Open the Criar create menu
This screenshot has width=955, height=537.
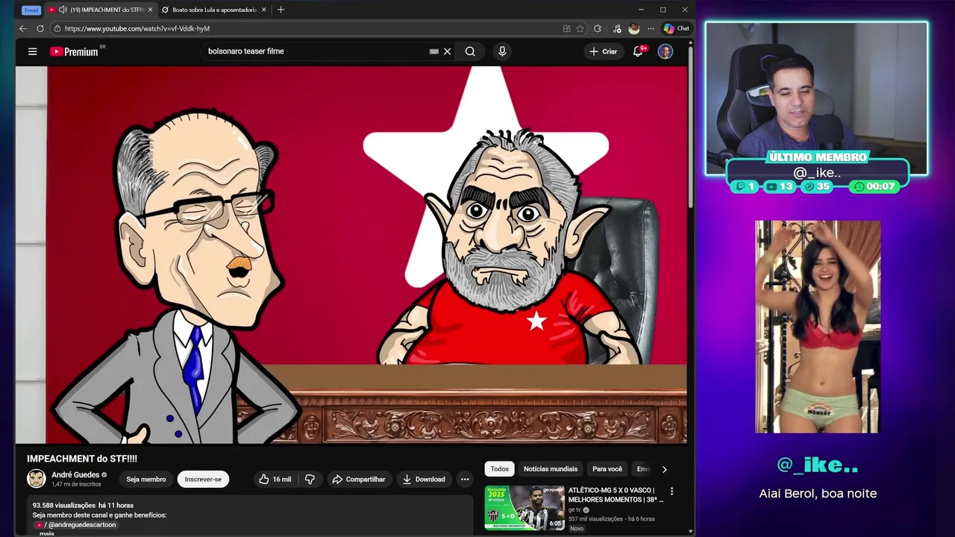coord(604,51)
